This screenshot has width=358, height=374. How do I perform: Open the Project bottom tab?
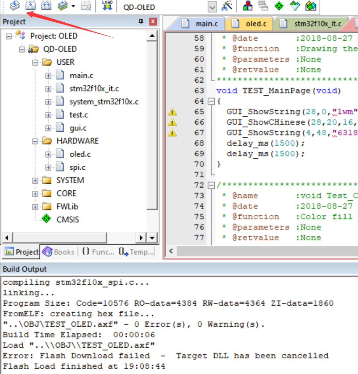21,252
